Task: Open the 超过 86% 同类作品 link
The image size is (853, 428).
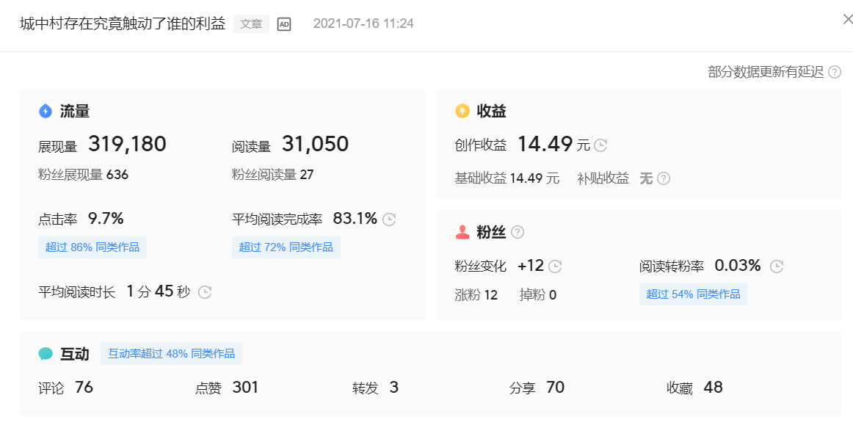Action: pos(92,247)
